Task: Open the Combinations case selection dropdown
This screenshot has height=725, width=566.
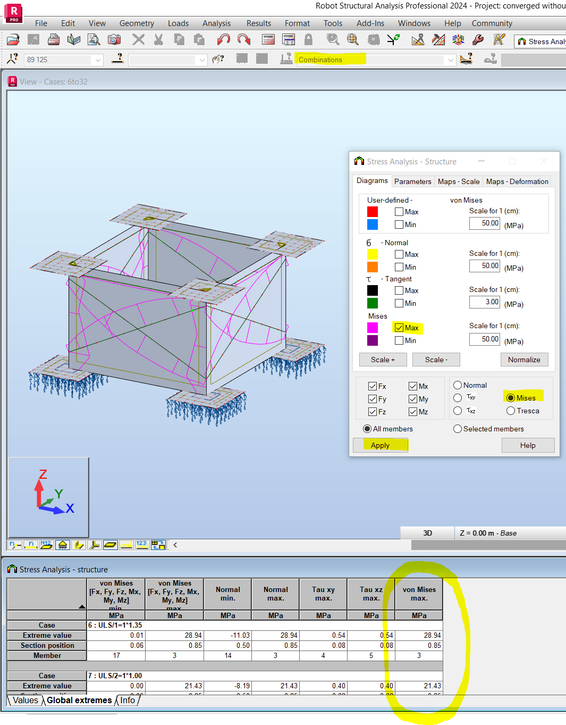Action: 451,60
